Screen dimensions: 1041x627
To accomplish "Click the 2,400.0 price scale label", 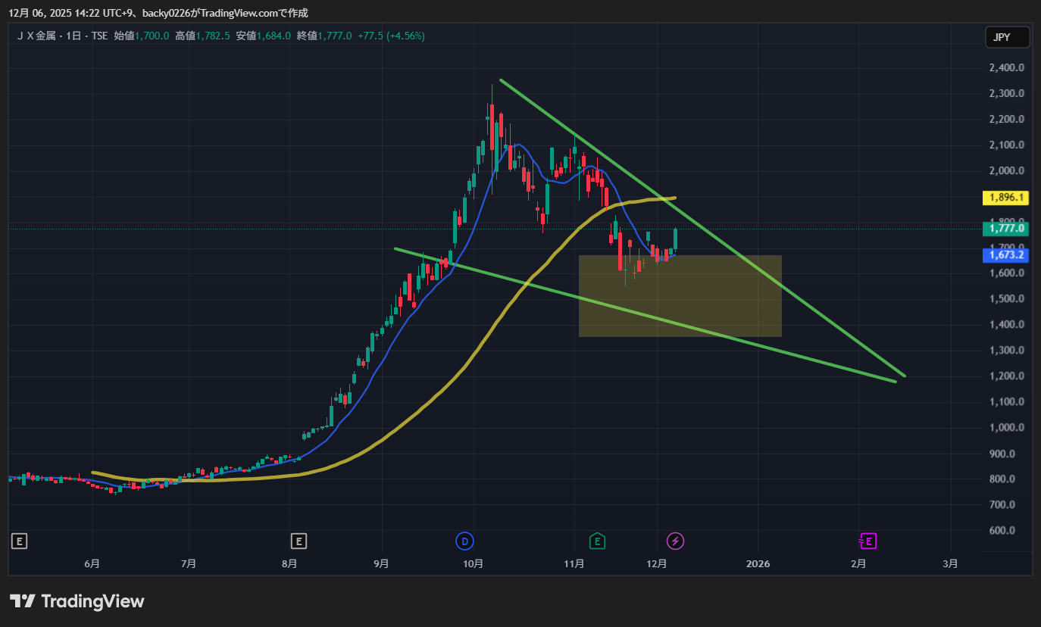I will 1006,68.
